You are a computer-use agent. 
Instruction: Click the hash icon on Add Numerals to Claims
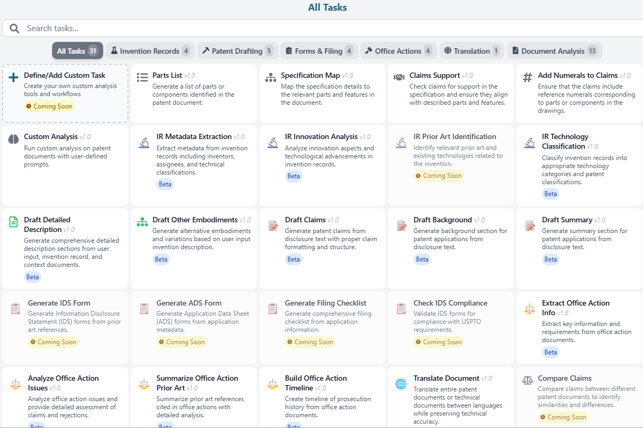[x=528, y=76]
